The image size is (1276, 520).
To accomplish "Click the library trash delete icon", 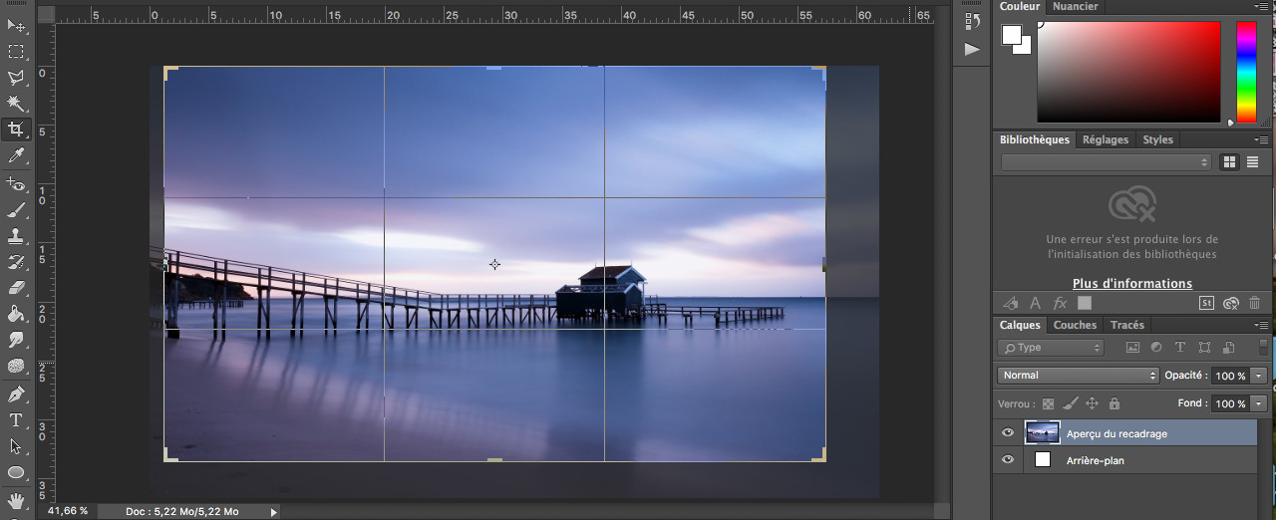I will (x=1254, y=303).
